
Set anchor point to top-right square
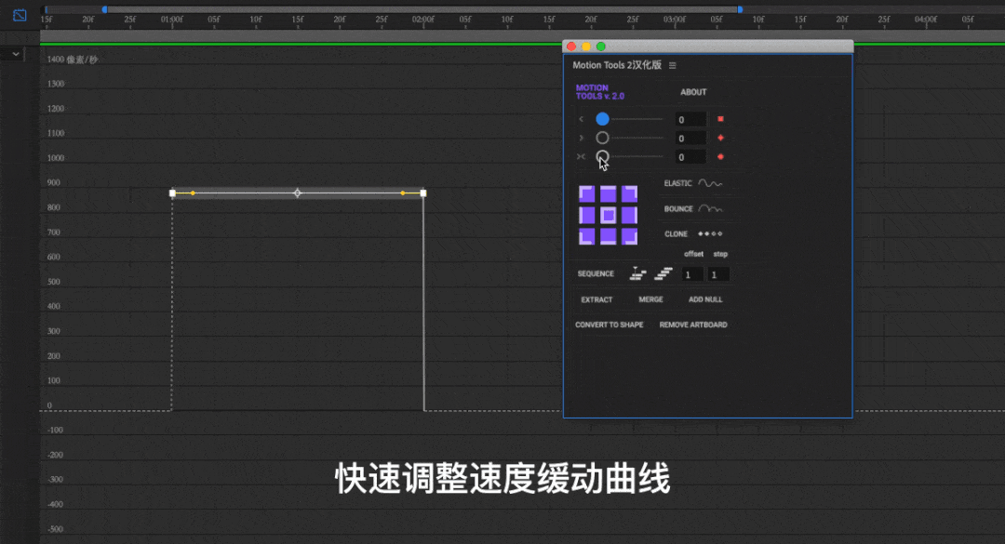pos(629,193)
